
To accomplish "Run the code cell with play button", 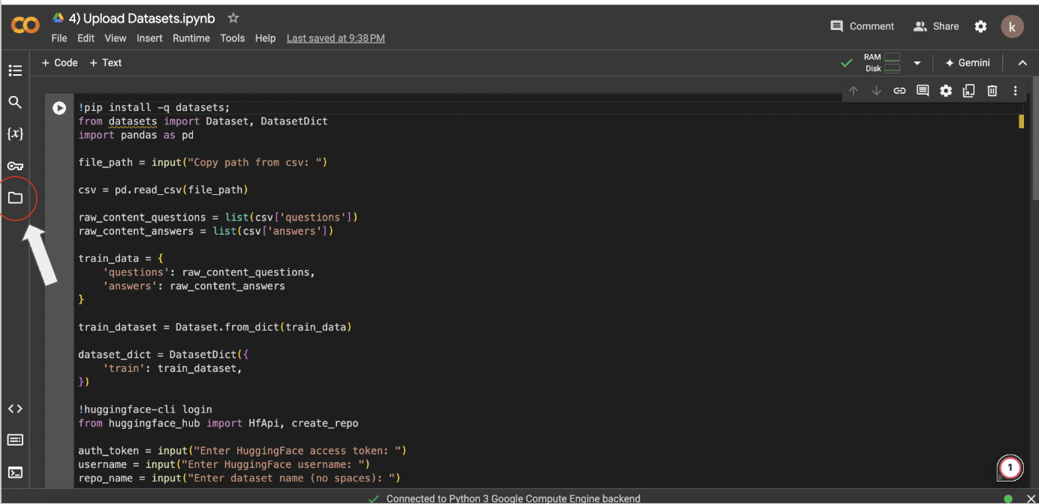I will tap(59, 108).
